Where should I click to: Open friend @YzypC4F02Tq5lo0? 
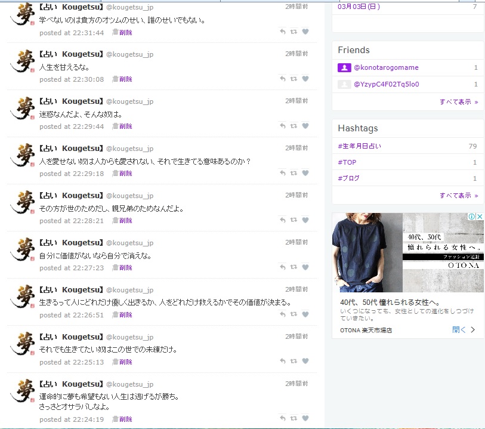click(x=387, y=84)
